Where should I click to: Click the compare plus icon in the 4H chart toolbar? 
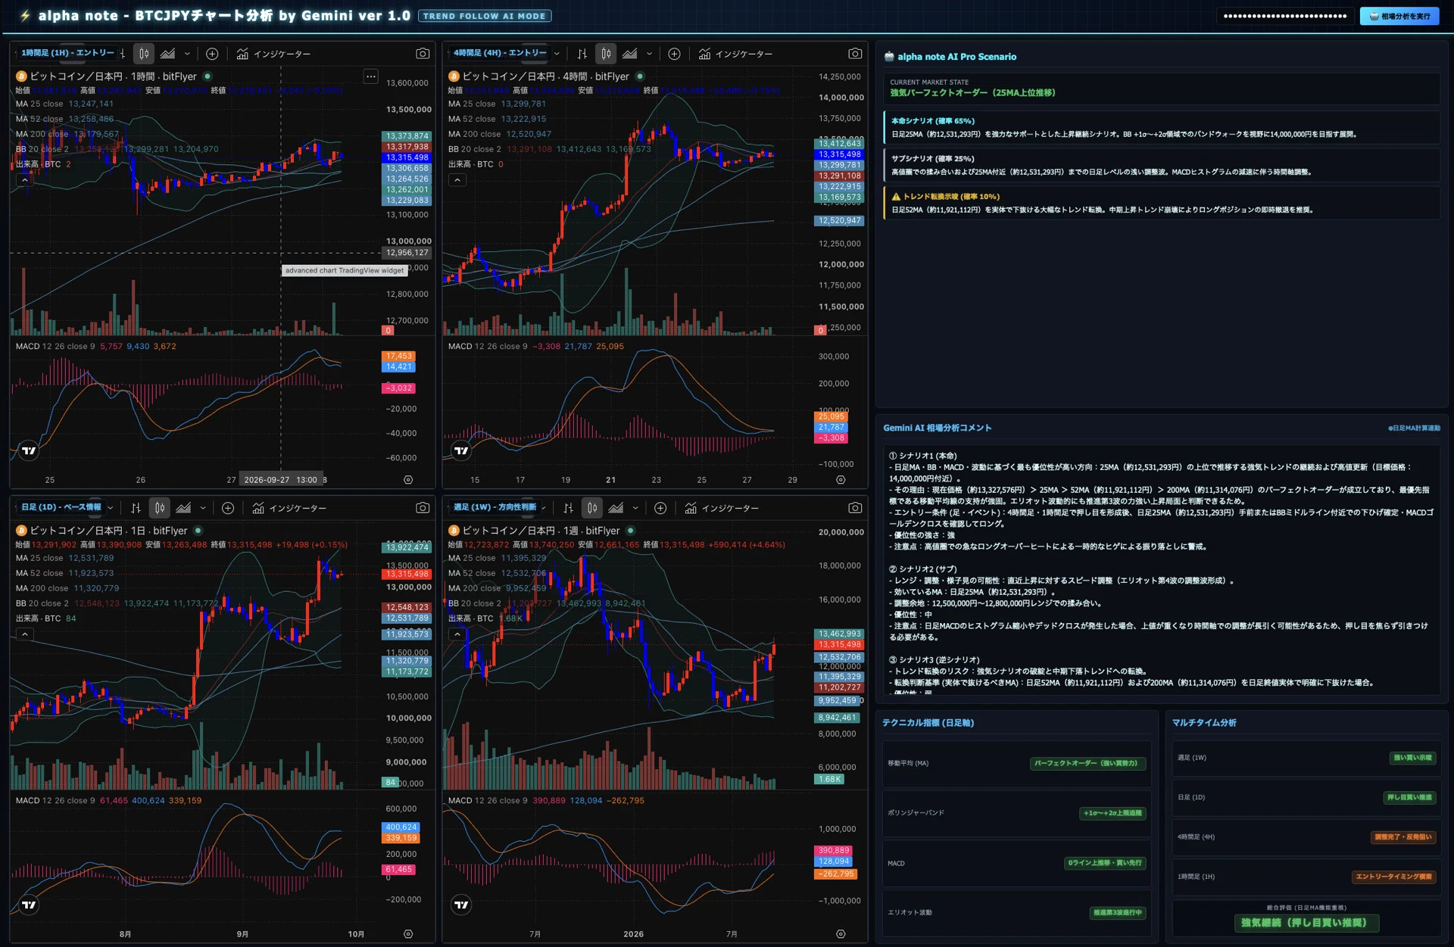(x=674, y=54)
